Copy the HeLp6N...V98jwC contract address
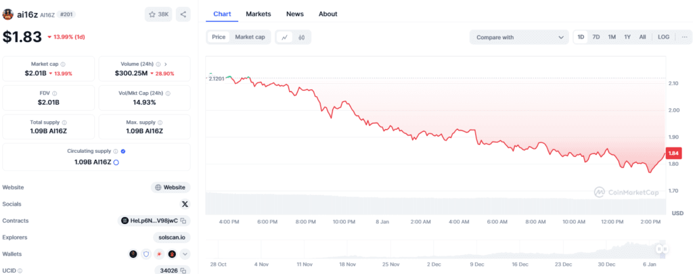The height and width of the screenshot is (274, 693). [183, 221]
